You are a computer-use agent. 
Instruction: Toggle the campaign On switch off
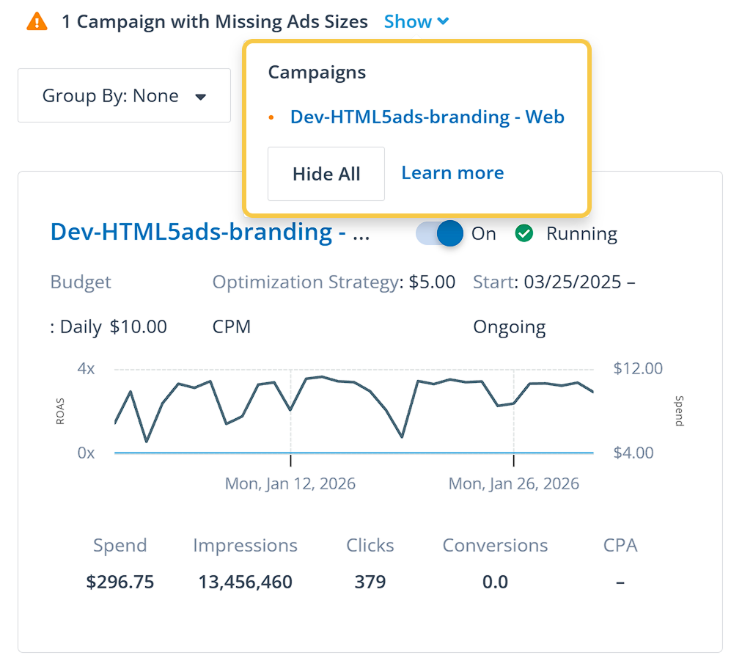coord(441,234)
